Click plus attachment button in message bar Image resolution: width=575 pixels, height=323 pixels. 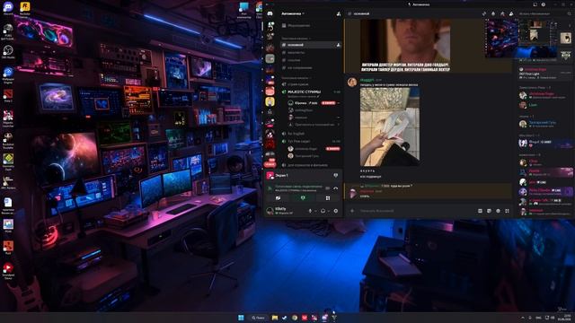click(x=352, y=211)
